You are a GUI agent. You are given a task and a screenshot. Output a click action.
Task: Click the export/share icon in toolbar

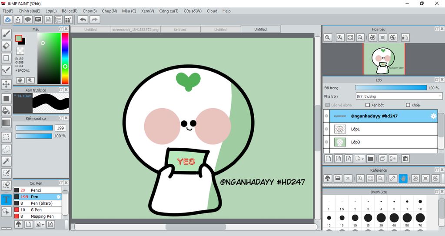coord(18,20)
